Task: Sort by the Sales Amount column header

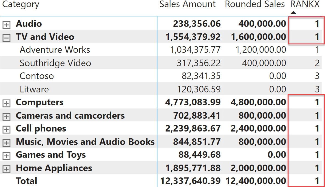Action: point(187,4)
